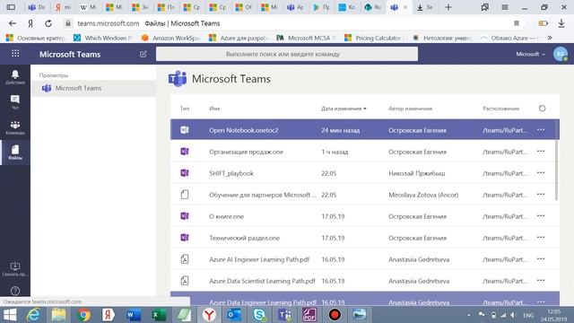This screenshot has width=574, height=323.
Task: Close the active Teams browser tab
Action: 405,7
